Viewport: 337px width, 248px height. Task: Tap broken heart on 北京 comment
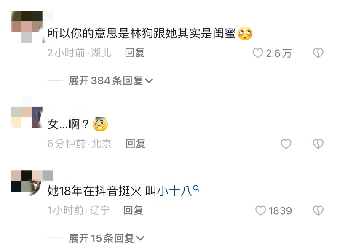318,144
